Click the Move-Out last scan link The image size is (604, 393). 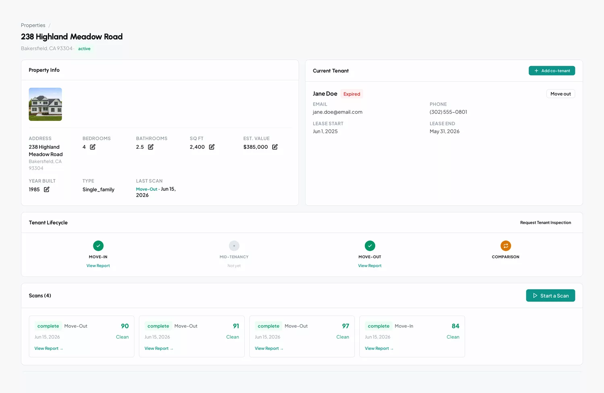147,189
